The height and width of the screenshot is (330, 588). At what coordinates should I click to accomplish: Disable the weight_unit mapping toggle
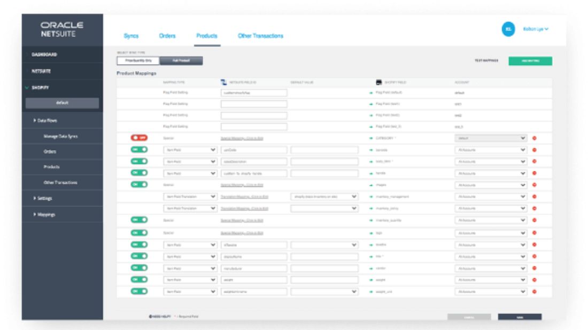click(x=139, y=292)
